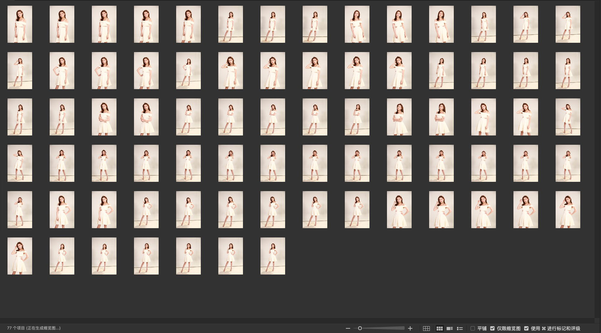Viewport: 601px width, 333px height.
Task: Select the last thumbnail in the top row
Action: point(568,24)
